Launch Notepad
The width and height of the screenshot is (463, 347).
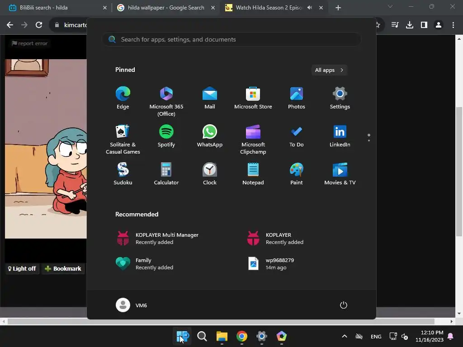click(x=253, y=174)
